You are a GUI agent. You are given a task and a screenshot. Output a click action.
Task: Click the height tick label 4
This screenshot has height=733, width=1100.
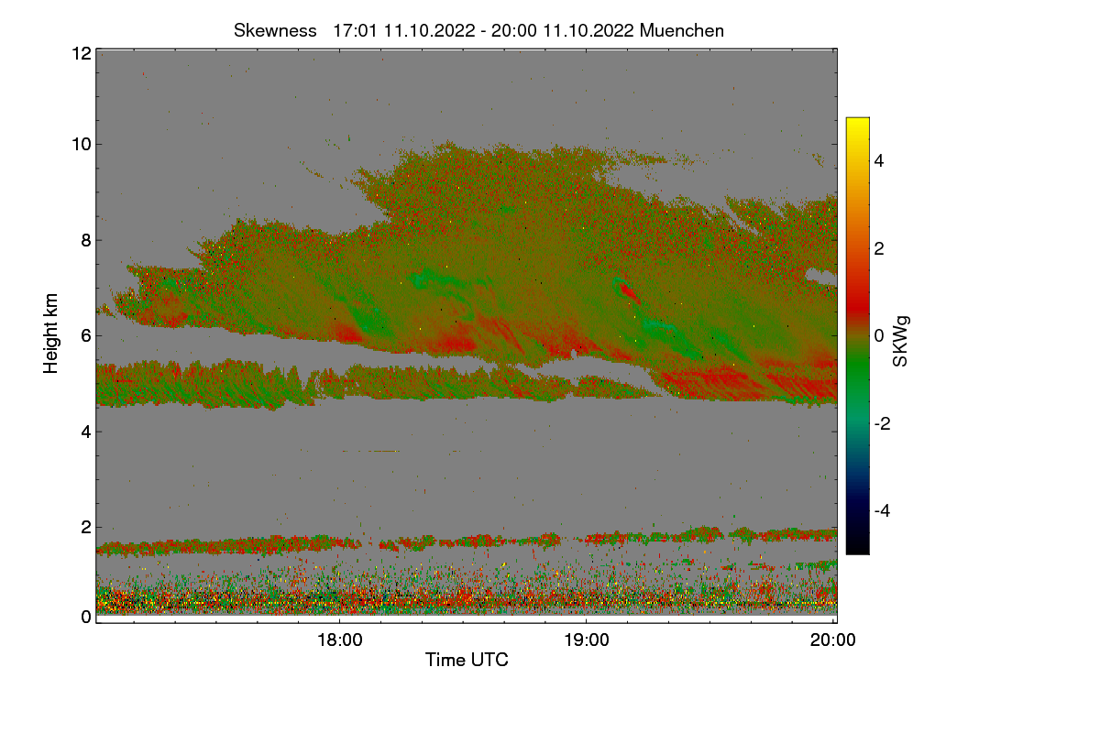85,431
